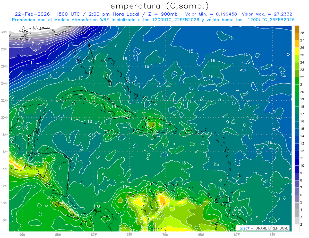The height and width of the screenshot is (238, 309).
Task: Click the "12N" latitude axis label
Action: tap(4, 186)
